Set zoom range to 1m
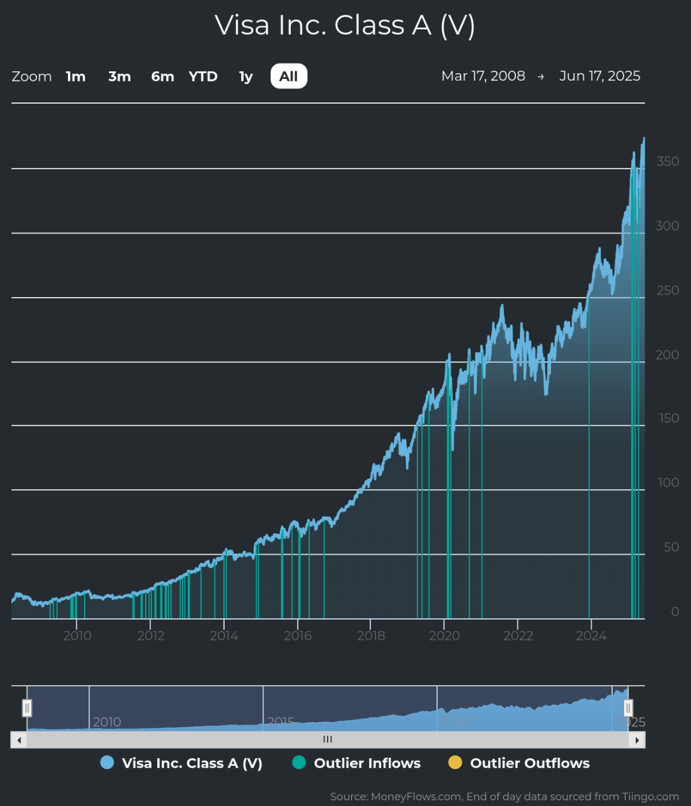 tap(76, 76)
